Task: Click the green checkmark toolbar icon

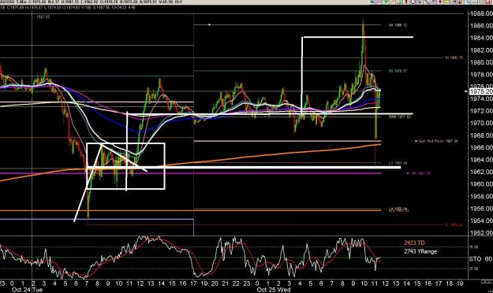Action: pyautogui.click(x=386, y=2)
